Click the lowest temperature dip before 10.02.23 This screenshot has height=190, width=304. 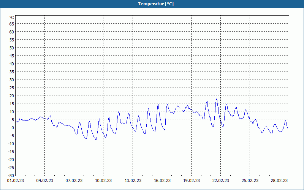click(96, 140)
